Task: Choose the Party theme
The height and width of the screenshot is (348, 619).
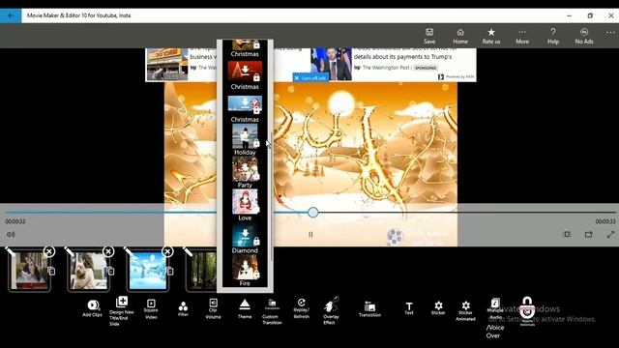Action: click(245, 172)
